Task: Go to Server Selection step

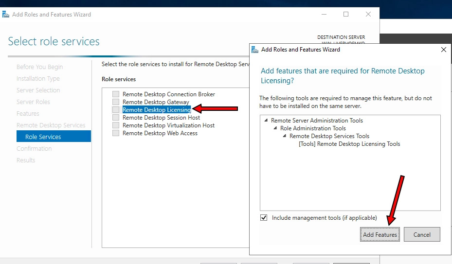Action: (38, 90)
